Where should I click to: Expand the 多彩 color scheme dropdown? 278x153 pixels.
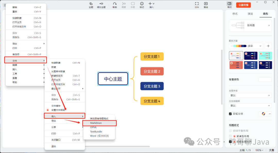pos(246,46)
